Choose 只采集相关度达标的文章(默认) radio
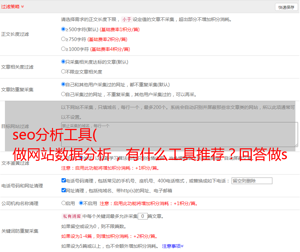300x252 pixels. (63, 62)
